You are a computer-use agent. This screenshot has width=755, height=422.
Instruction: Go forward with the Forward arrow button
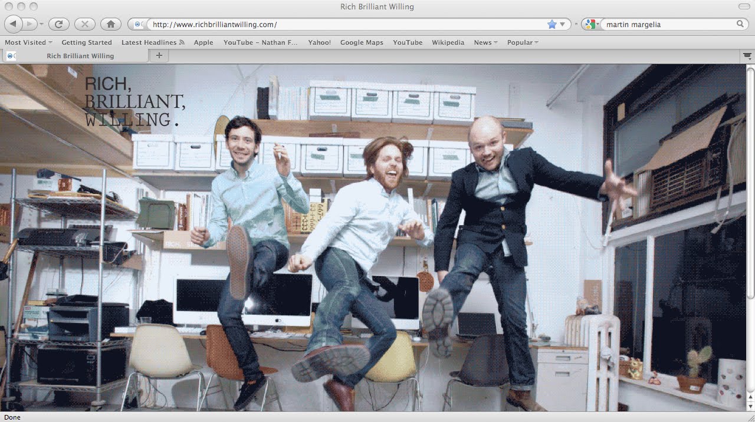(x=29, y=24)
